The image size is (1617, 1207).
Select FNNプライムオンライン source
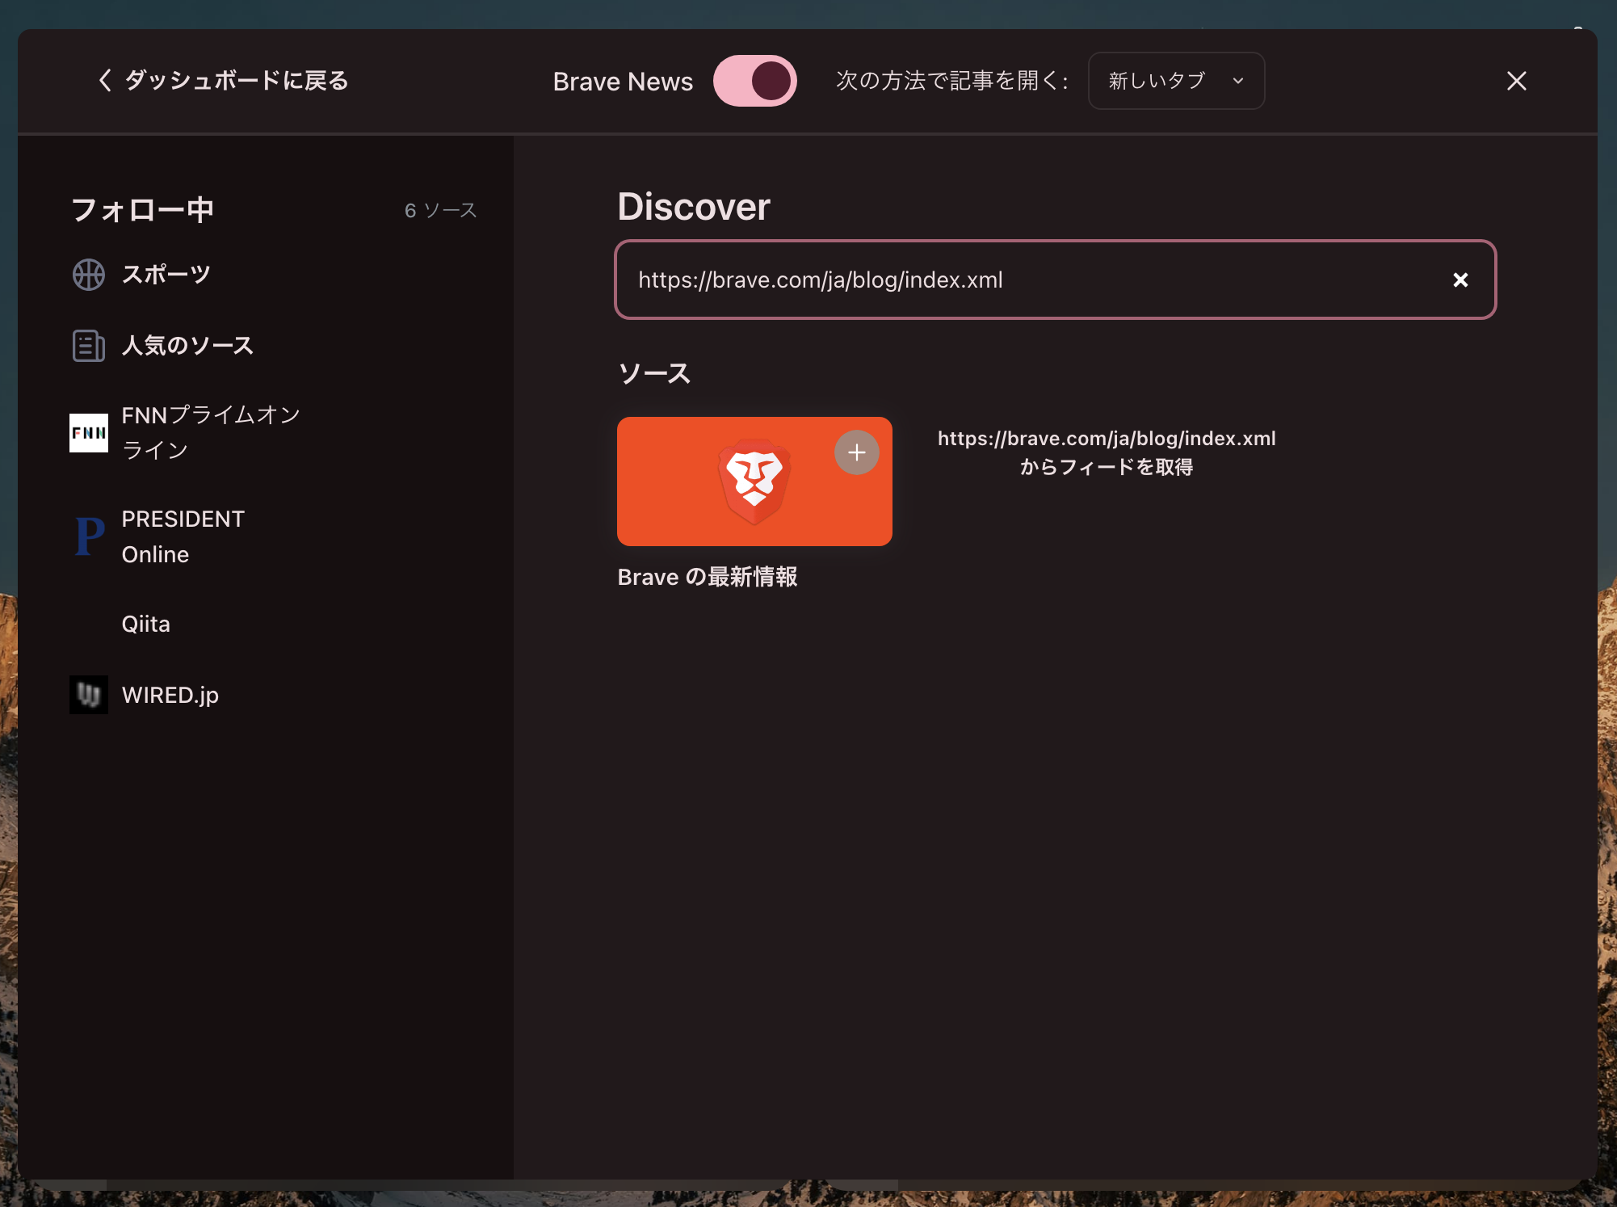pos(211,433)
